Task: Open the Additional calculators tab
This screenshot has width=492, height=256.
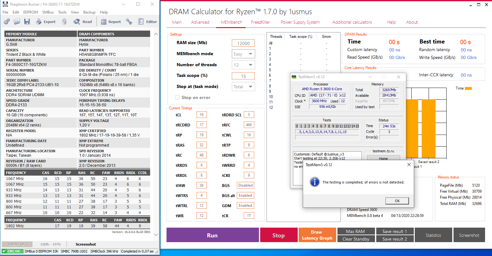Action: click(352, 22)
